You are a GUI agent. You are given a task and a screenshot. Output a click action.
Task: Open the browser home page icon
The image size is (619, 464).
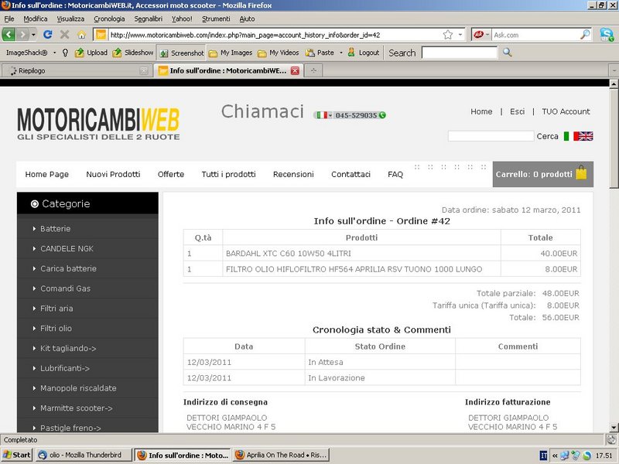81,35
